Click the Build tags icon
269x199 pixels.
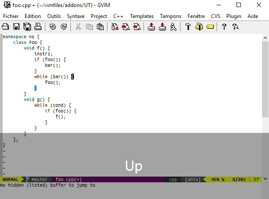click(199, 27)
